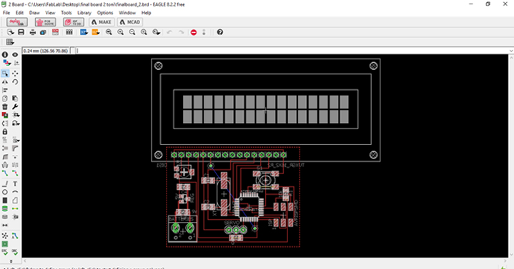Open the blue SCR script dropdown
Screen dimensions: 514x269
pyautogui.click(x=84, y=32)
